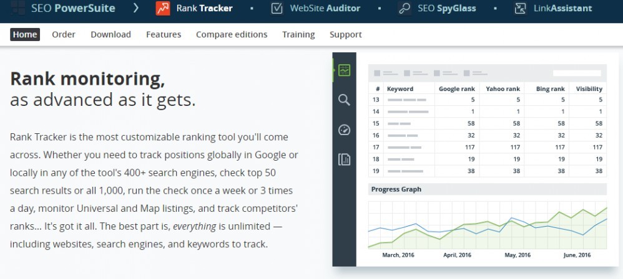The height and width of the screenshot is (279, 623).
Task: Go to WebSite Auditor
Action: click(325, 8)
